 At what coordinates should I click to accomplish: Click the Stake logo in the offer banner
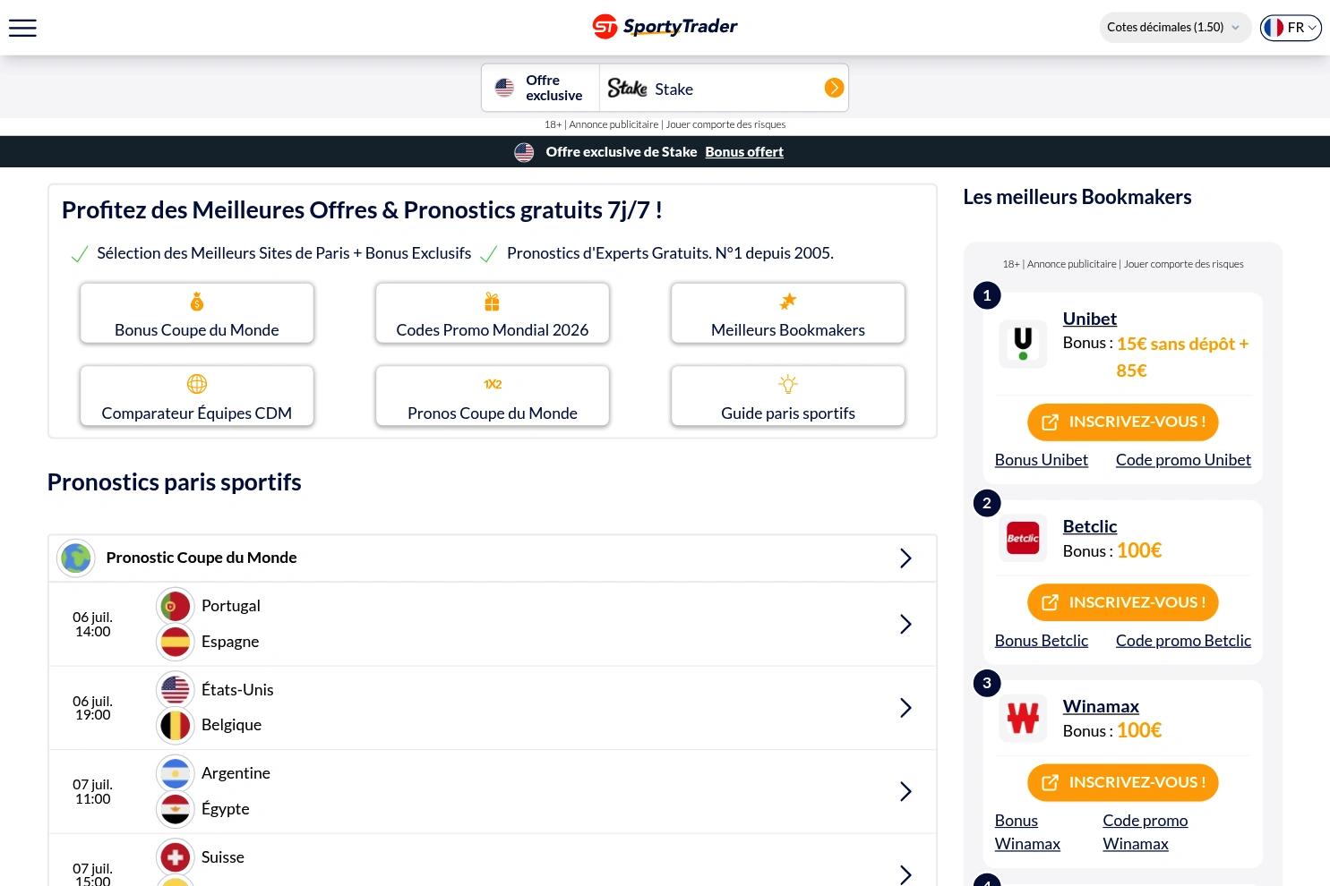point(627,88)
